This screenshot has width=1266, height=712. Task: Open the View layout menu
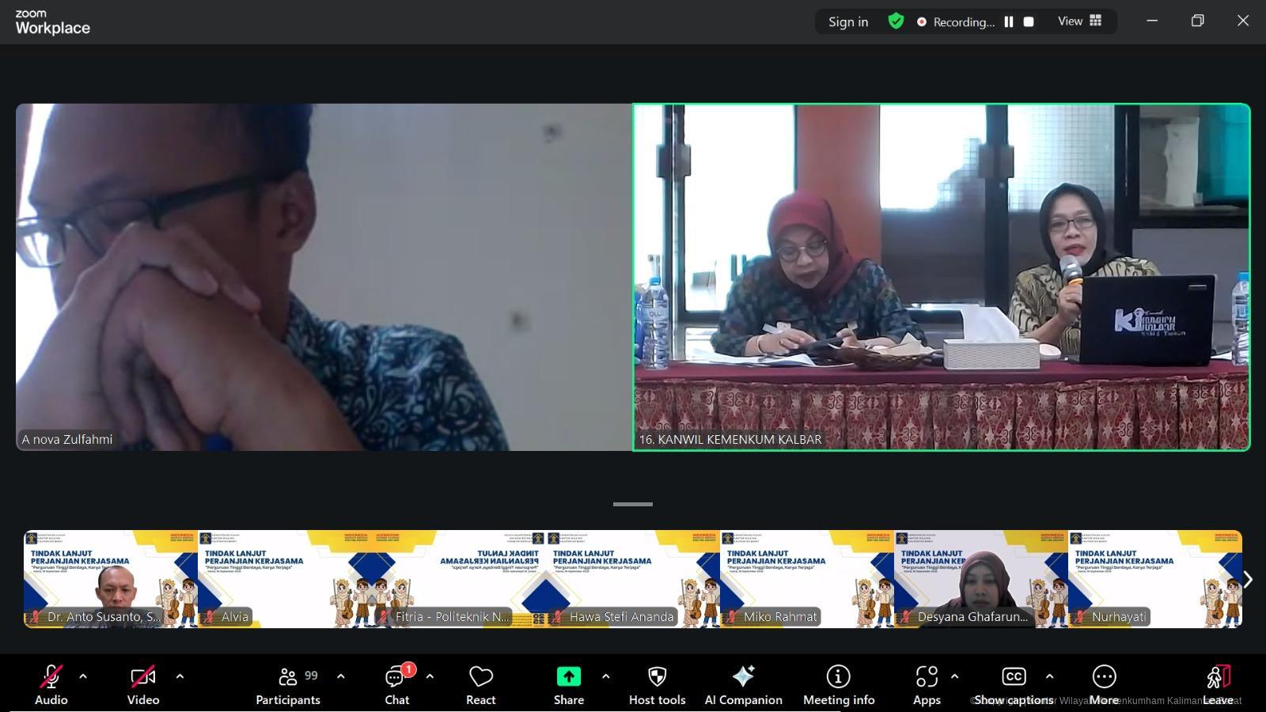(x=1079, y=21)
